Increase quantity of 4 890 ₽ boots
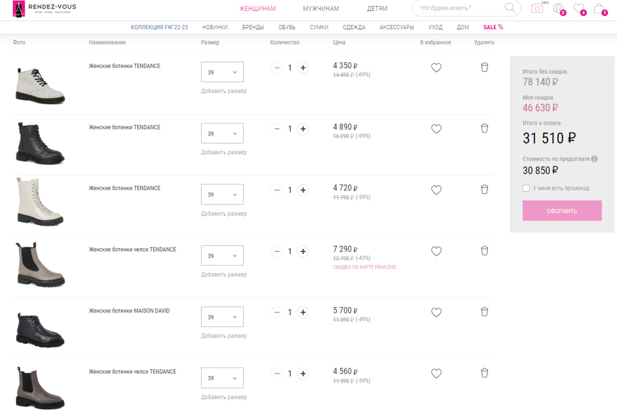This screenshot has width=617, height=417. point(303,129)
